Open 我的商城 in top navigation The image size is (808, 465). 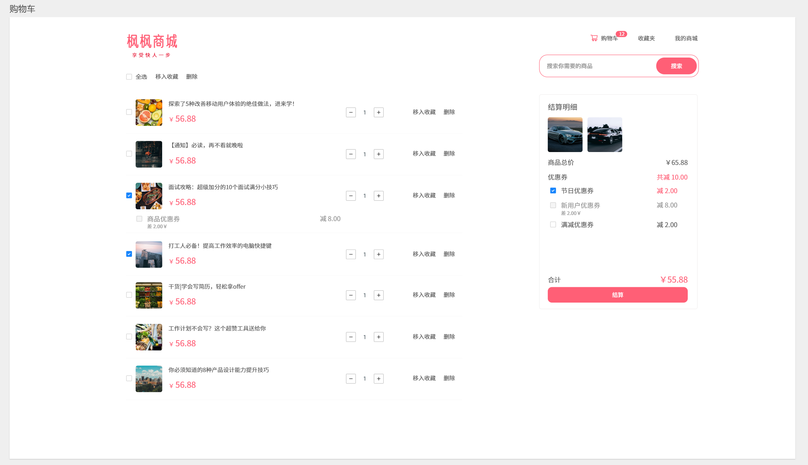[x=686, y=38]
